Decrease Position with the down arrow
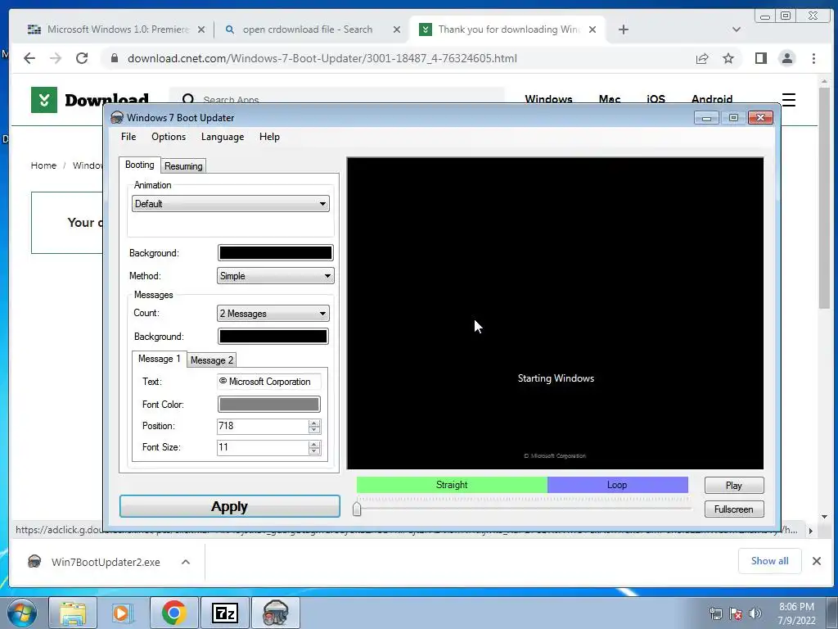Image resolution: width=838 pixels, height=629 pixels. click(x=314, y=430)
